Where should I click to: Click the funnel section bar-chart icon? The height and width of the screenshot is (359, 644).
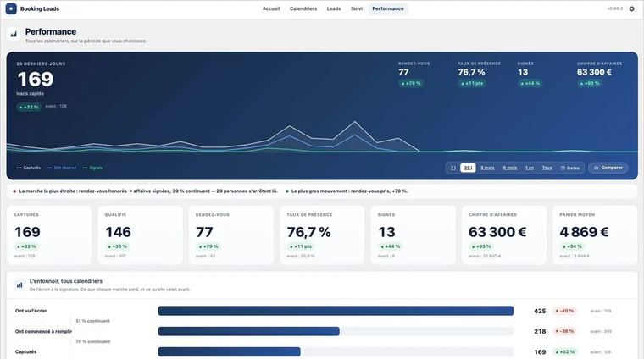(19, 284)
